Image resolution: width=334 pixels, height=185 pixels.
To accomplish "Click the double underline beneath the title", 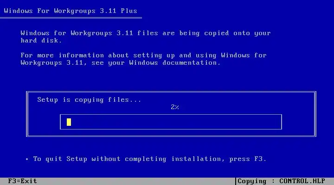I will tap(71, 18).
